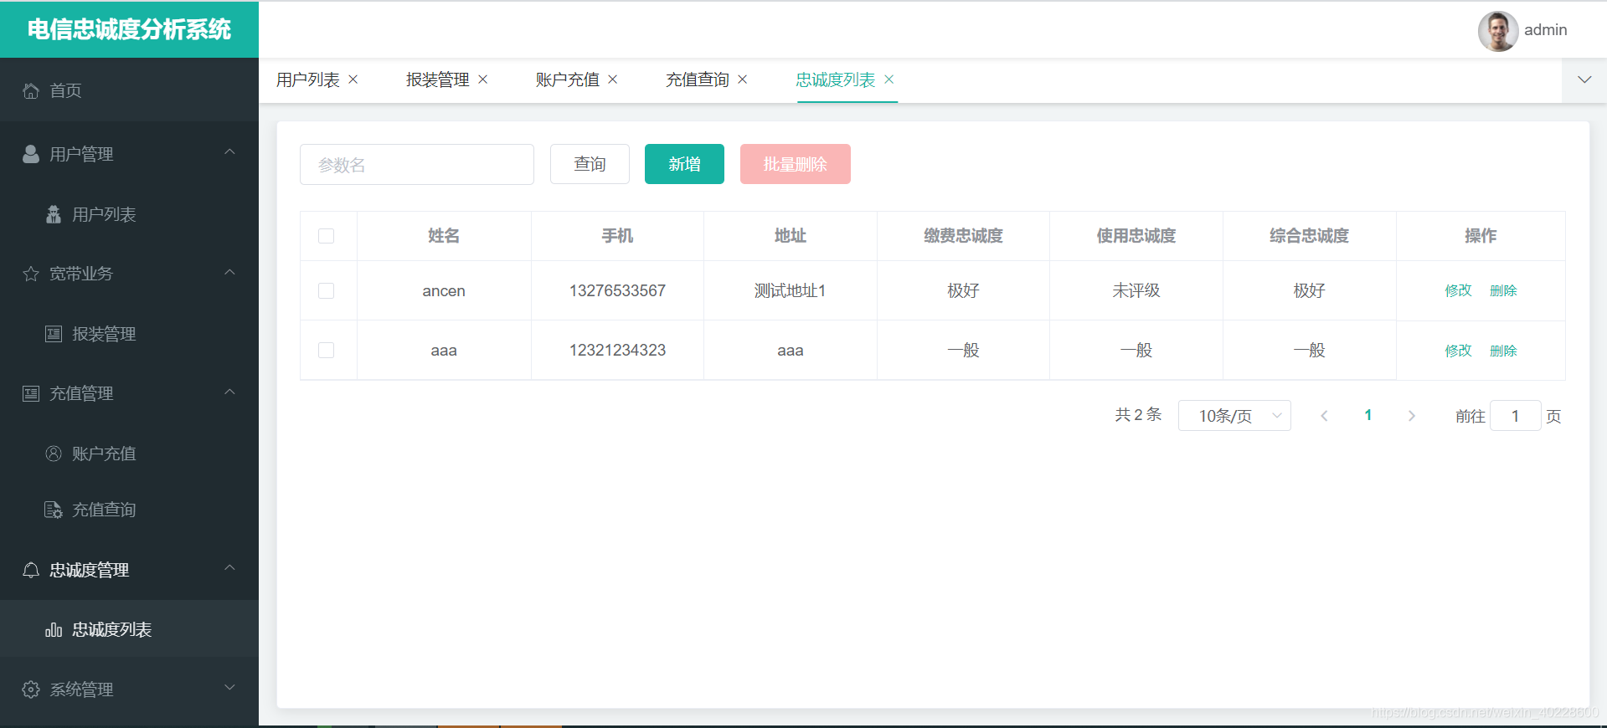Click the 综合忠诚度 column header
Viewport: 1607px width, 728px height.
[1309, 236]
